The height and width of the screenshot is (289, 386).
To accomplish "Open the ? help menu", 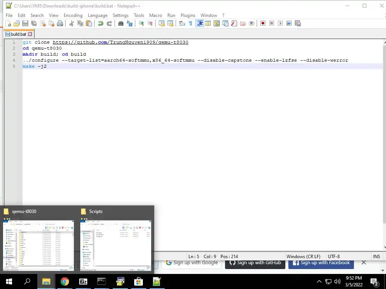I will (x=223, y=15).
